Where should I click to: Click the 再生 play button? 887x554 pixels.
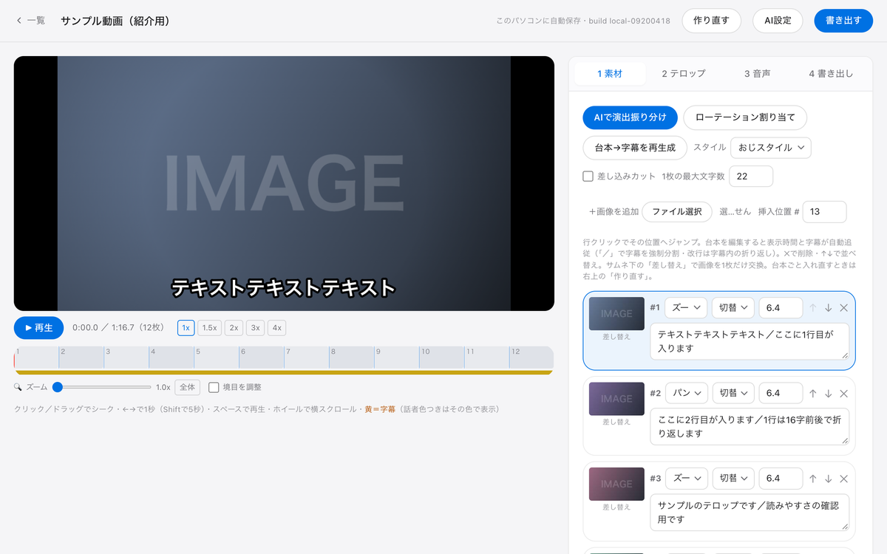coord(38,328)
